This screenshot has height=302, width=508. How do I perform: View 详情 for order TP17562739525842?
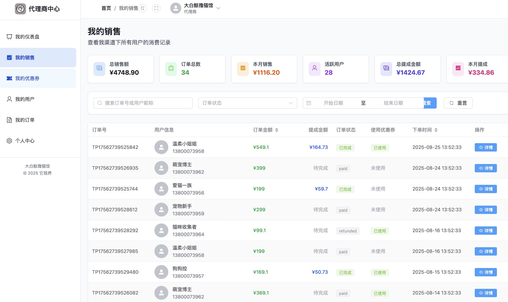pos(486,147)
